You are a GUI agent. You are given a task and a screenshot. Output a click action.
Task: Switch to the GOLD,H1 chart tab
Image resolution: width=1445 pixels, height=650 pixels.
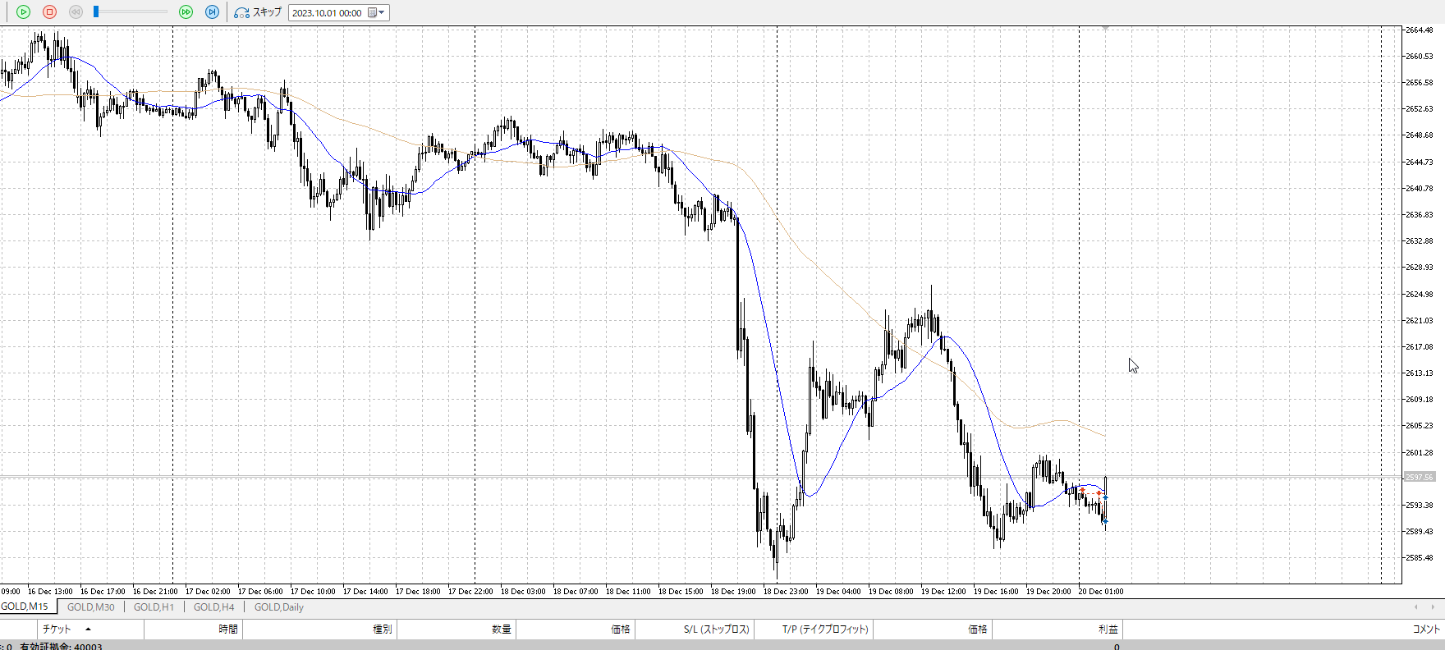(154, 607)
